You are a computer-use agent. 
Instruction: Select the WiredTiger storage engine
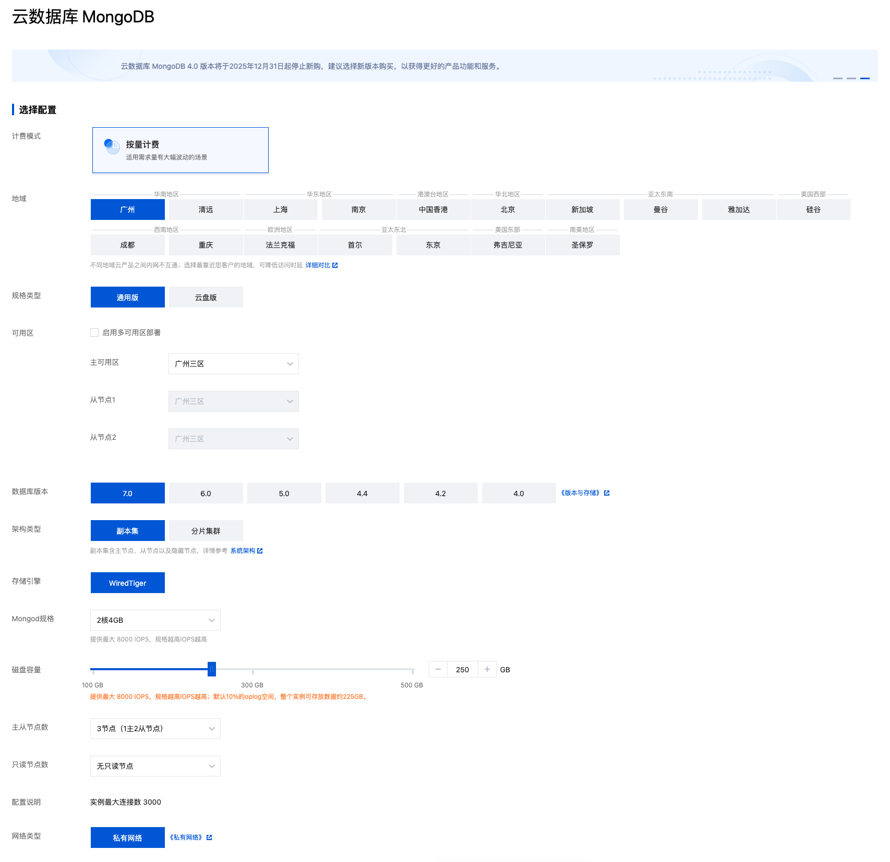pos(128,583)
